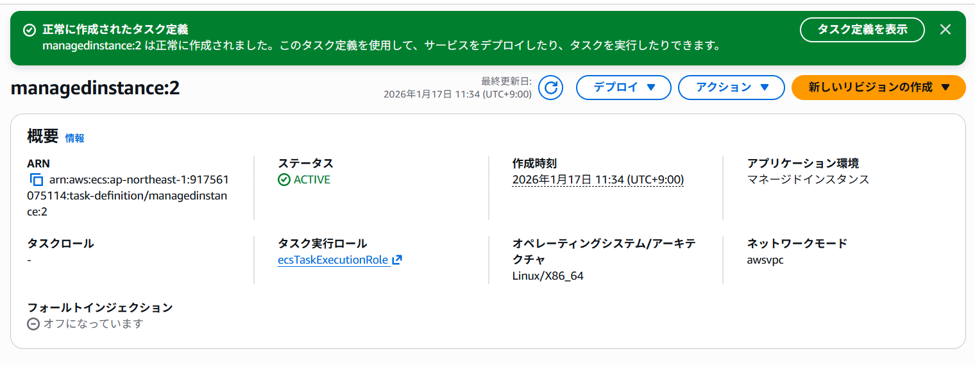Image resolution: width=975 pixels, height=365 pixels.
Task: Click the success checkmark icon in banner
Action: (29, 30)
